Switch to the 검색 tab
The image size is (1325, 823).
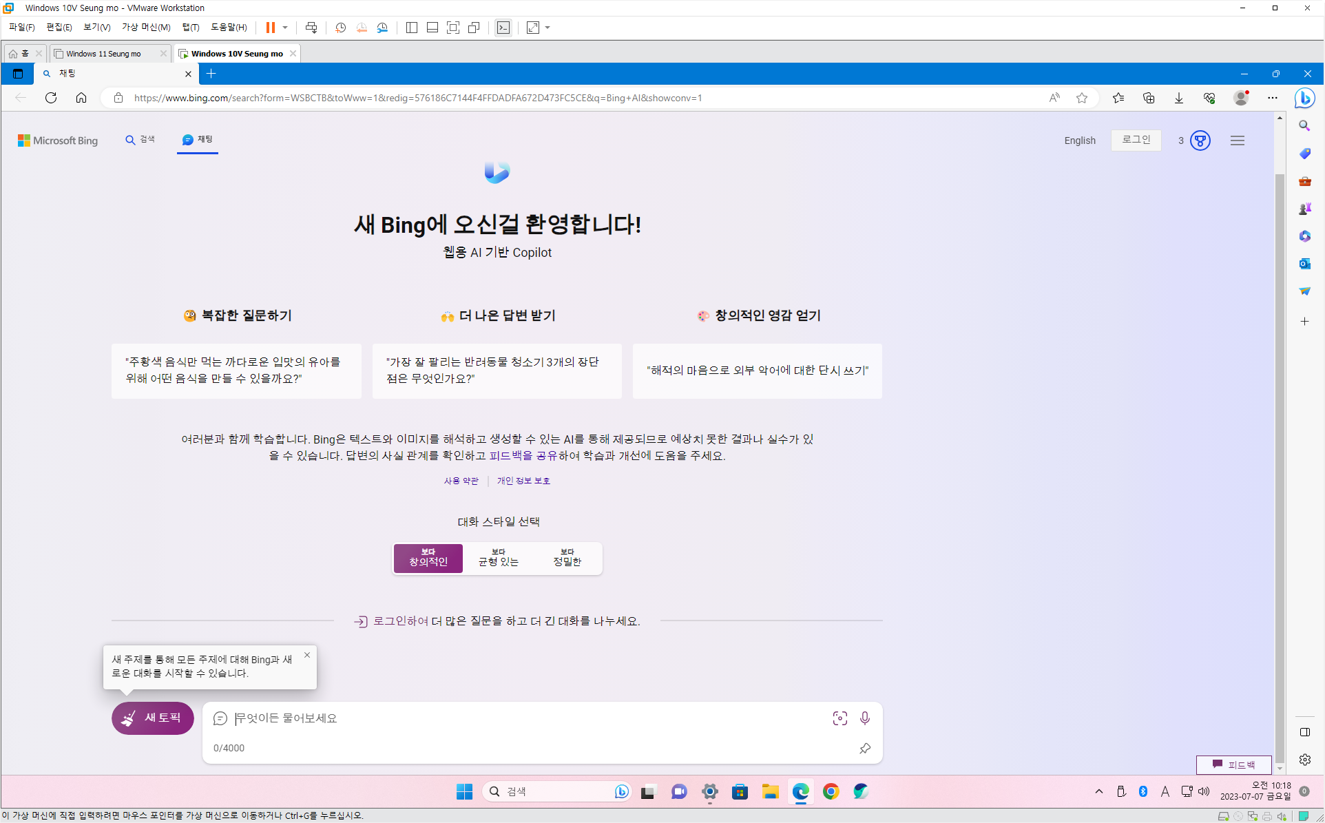click(140, 140)
